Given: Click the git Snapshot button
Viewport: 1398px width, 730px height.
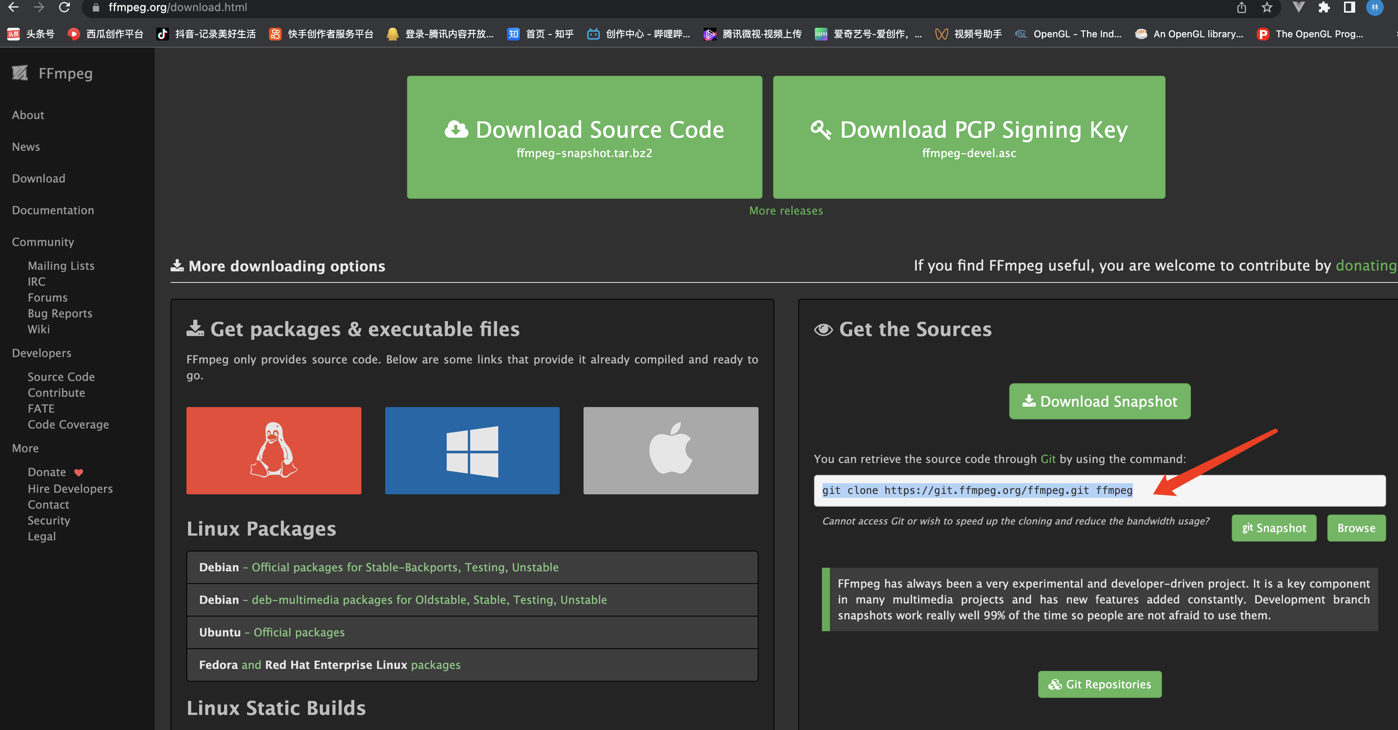Looking at the screenshot, I should (x=1274, y=528).
